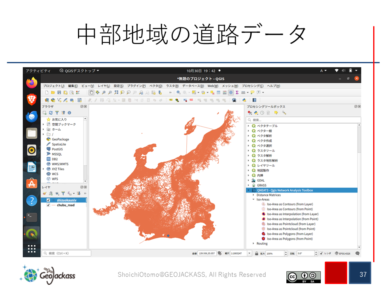
Task: Select Iso-Area as Polygons (from Point)
Action: (290, 239)
